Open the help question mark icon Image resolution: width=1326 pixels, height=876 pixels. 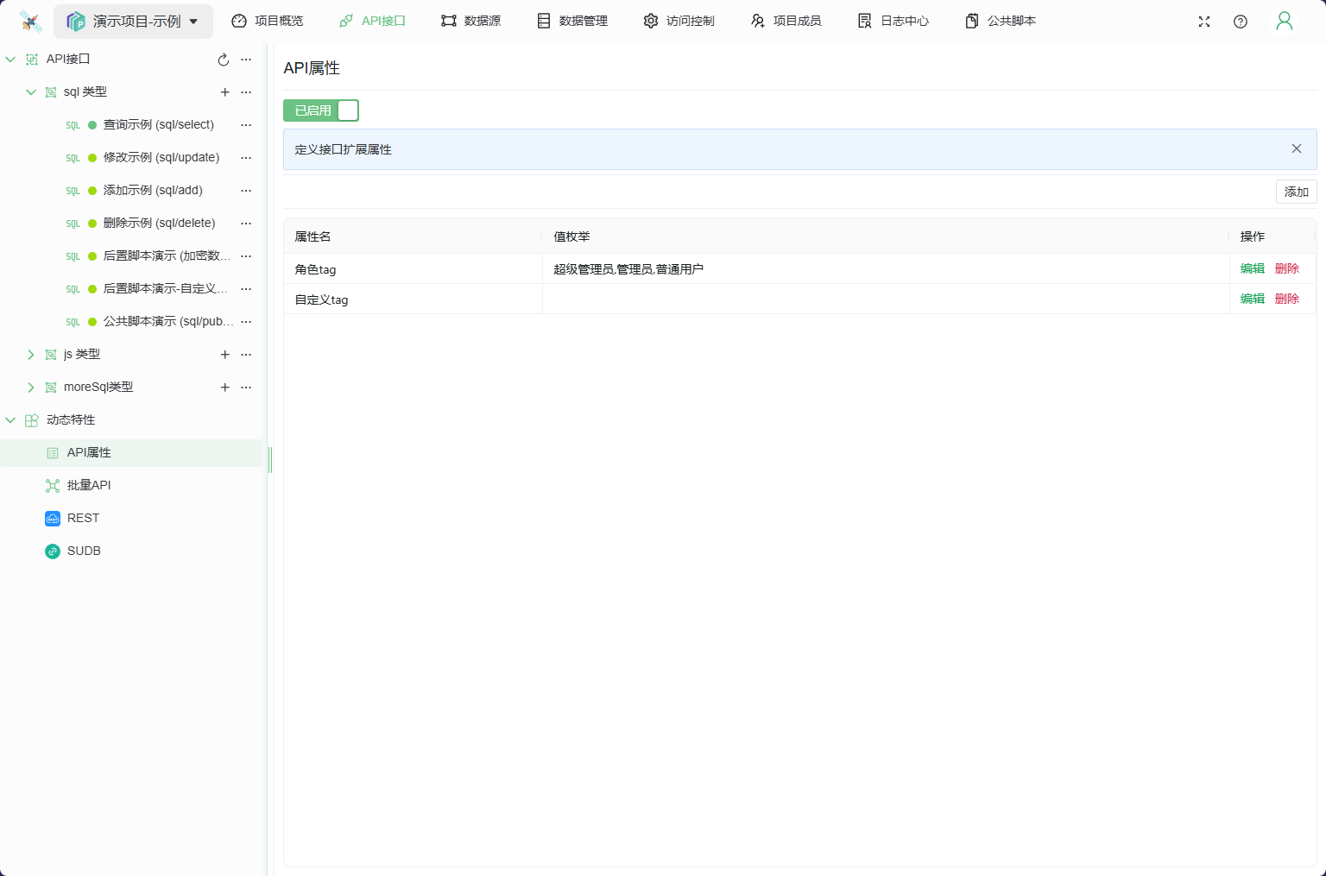point(1241,22)
